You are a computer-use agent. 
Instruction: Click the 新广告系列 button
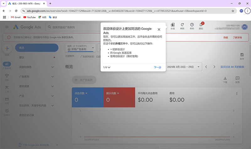tap(84, 80)
